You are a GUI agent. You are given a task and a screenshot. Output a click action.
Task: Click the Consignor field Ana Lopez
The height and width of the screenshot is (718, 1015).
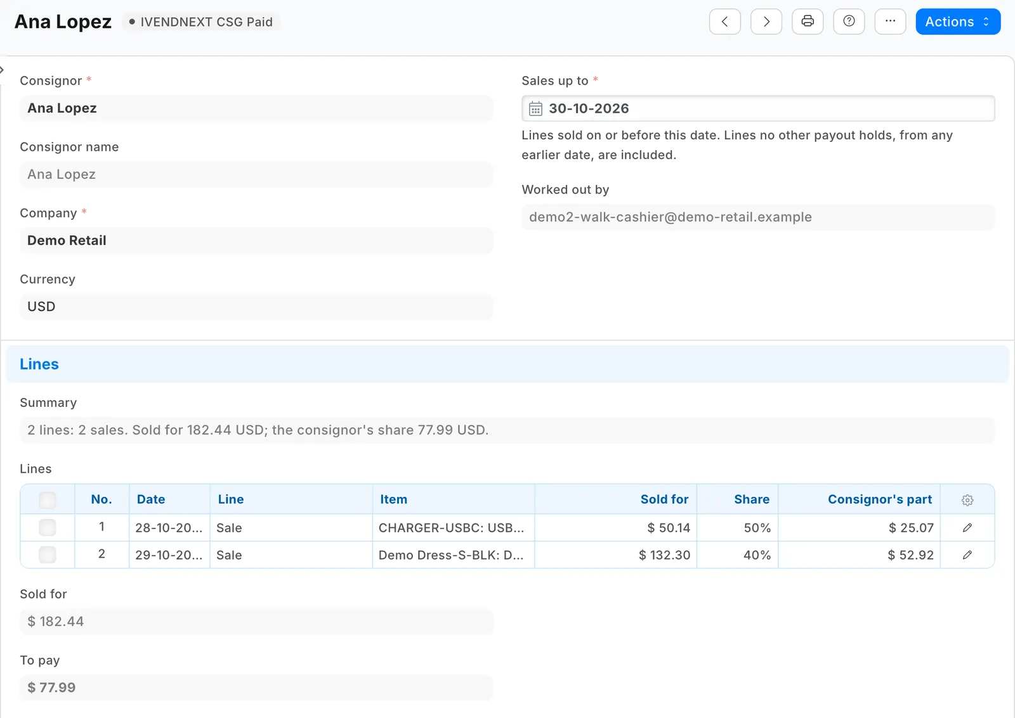tap(256, 108)
